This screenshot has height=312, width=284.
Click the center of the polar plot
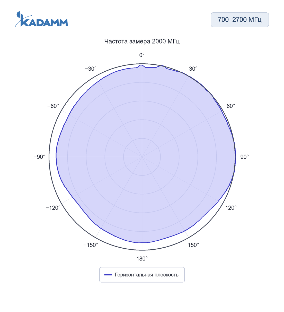pos(142,157)
